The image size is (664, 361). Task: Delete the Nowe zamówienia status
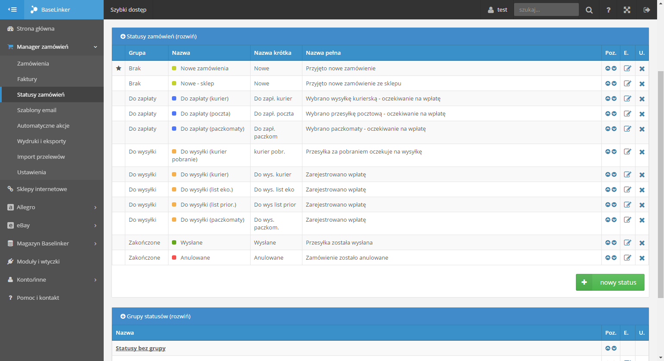pyautogui.click(x=642, y=69)
